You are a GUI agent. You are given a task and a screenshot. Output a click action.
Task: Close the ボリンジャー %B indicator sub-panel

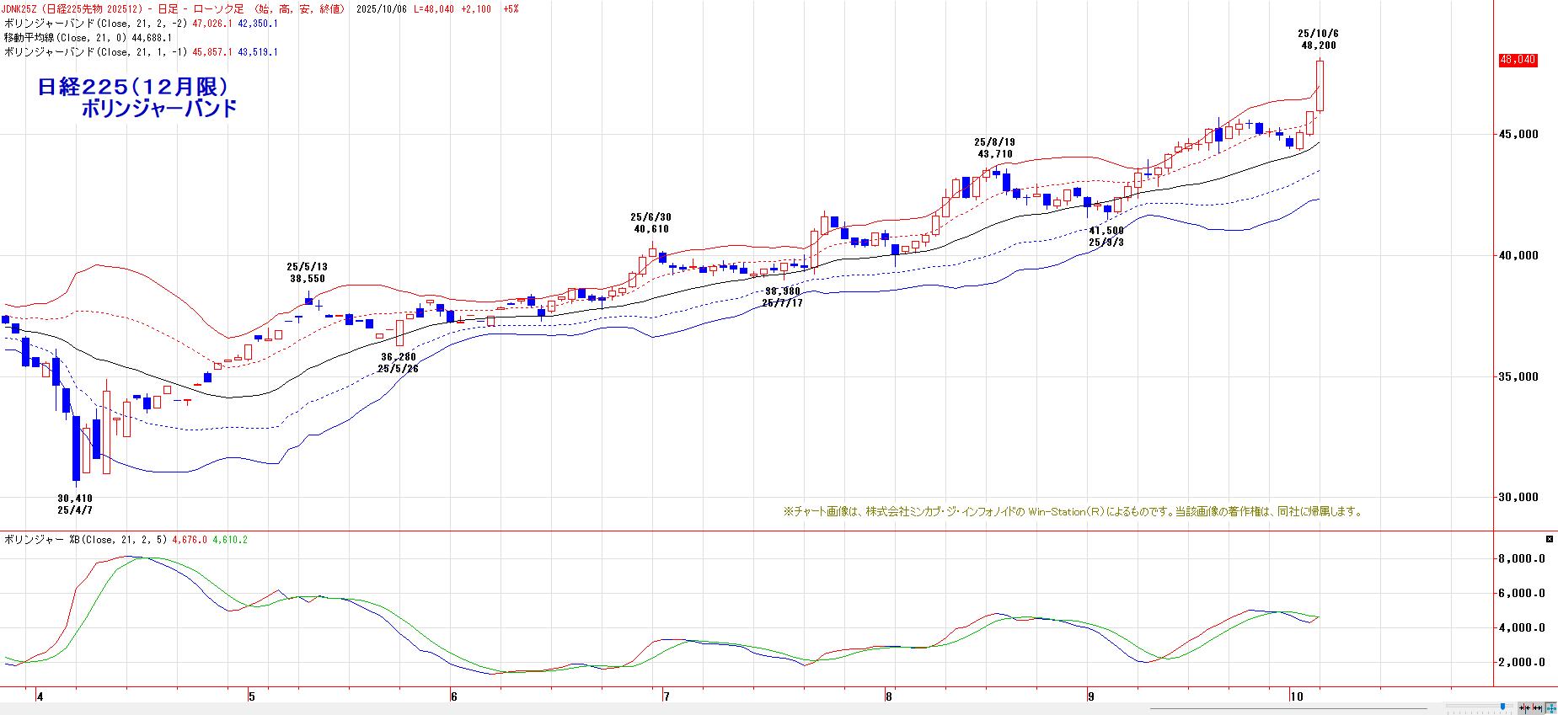(x=1550, y=539)
